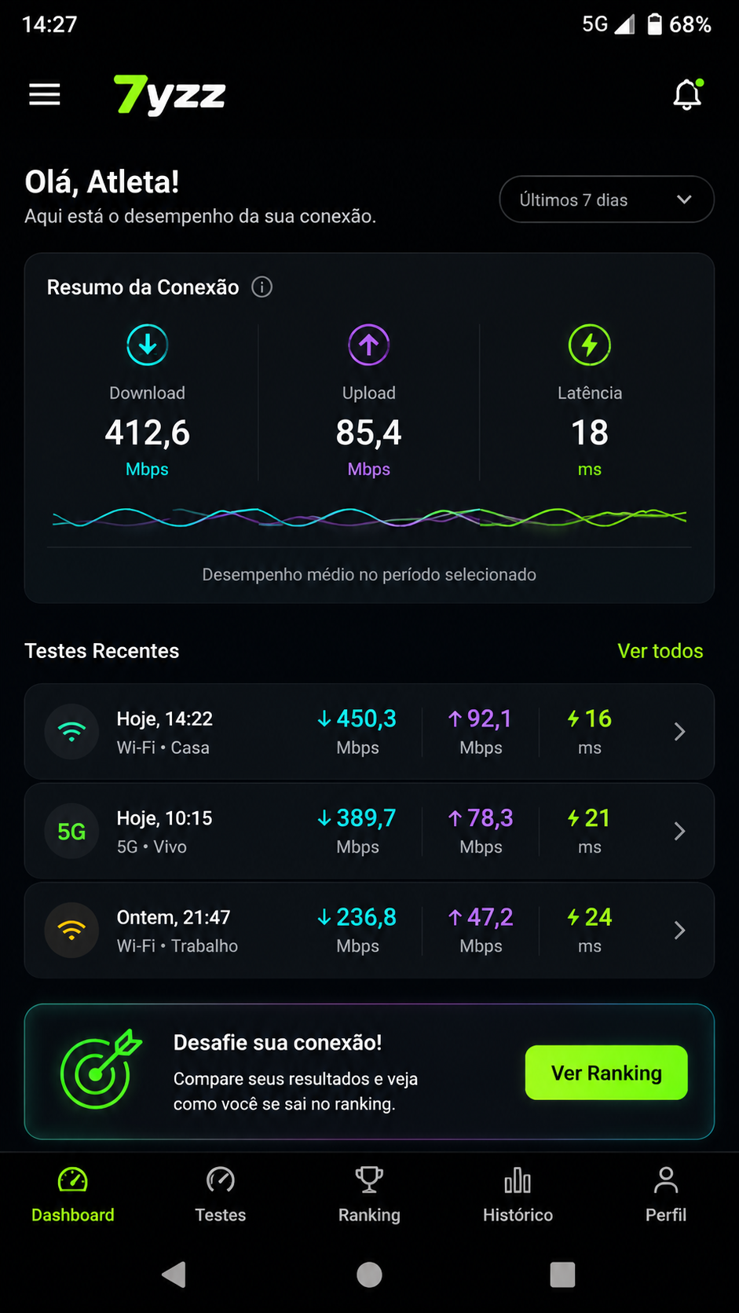Tap the green Latência lightning icon
Image resolution: width=739 pixels, height=1313 pixels.
pyautogui.click(x=590, y=345)
